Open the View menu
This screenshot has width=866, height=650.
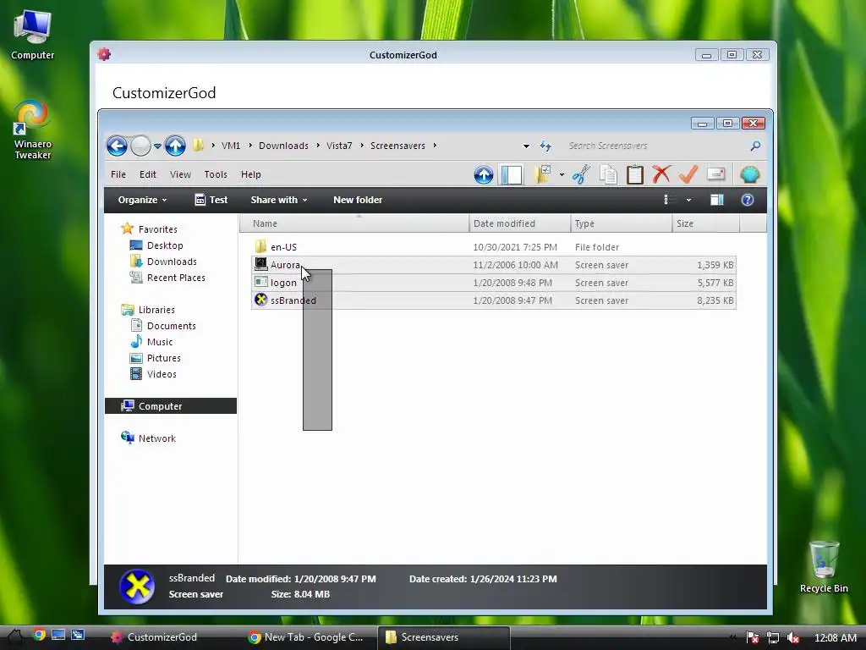click(180, 174)
